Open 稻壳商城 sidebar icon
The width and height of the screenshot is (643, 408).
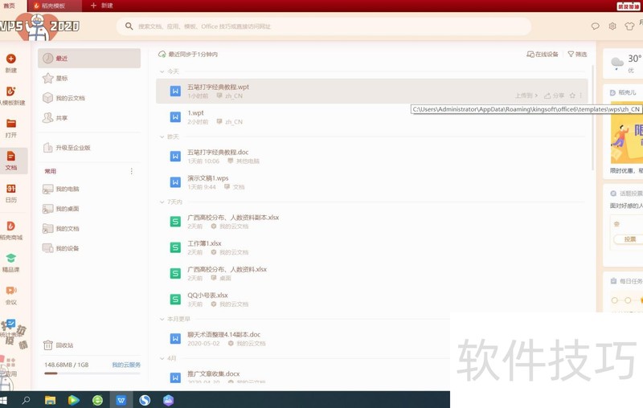11,226
